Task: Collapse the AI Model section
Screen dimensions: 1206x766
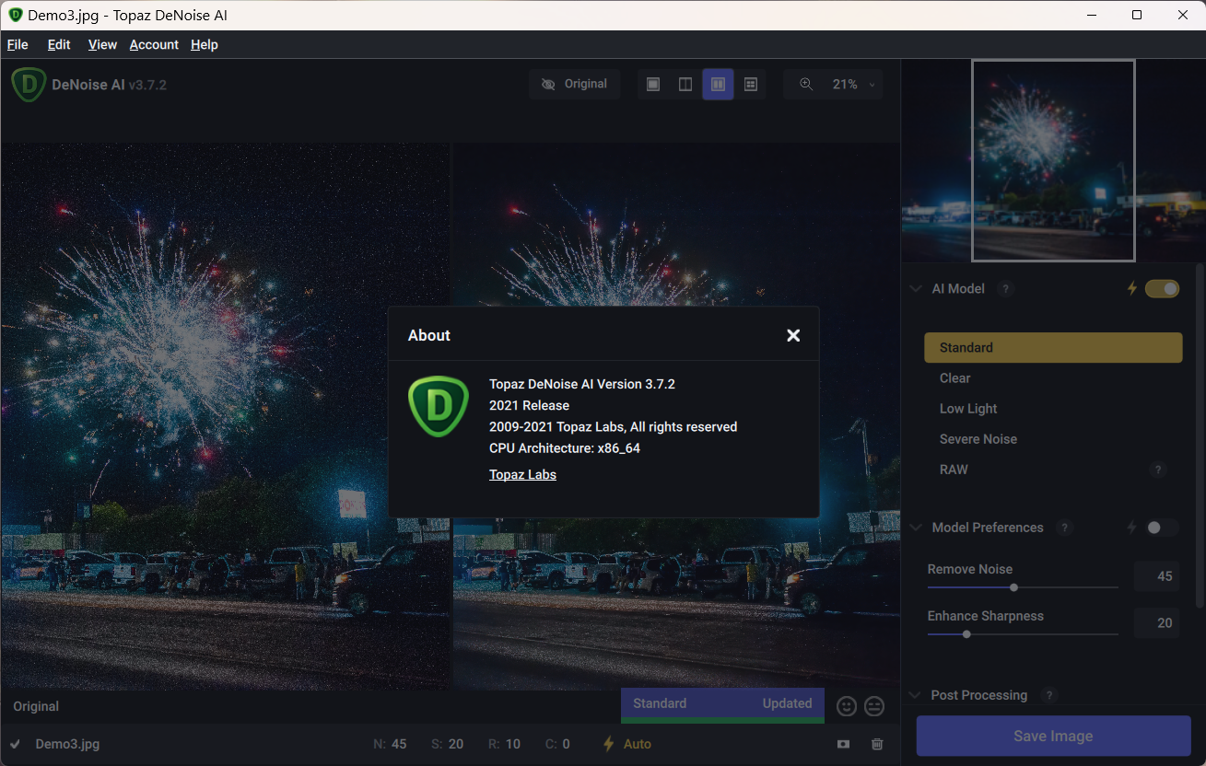Action: tap(916, 288)
